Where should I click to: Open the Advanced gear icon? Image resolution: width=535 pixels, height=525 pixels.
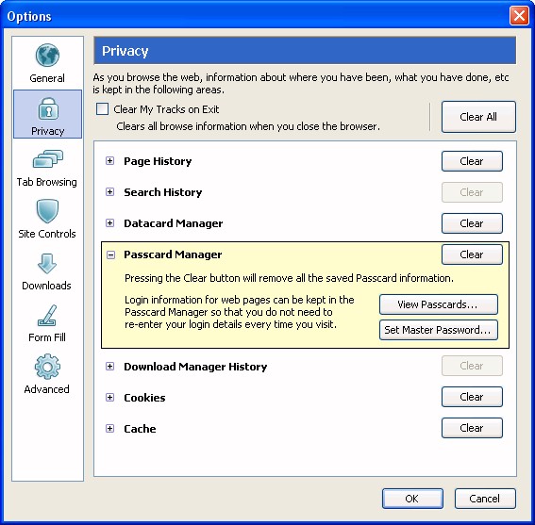click(47, 367)
